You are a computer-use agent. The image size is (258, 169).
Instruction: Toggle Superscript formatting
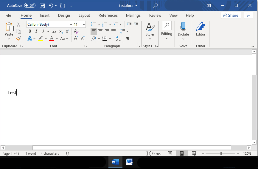67,31
